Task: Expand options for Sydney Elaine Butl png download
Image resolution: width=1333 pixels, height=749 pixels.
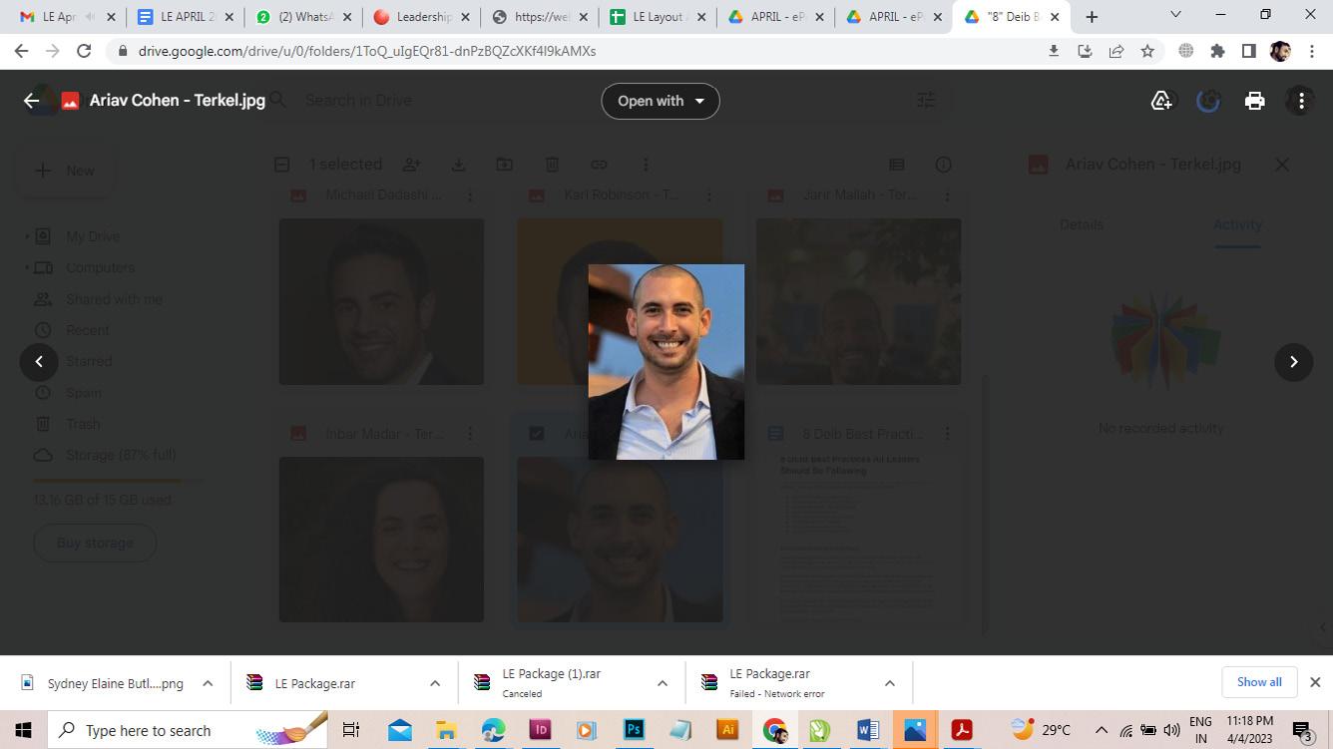Action: click(208, 683)
